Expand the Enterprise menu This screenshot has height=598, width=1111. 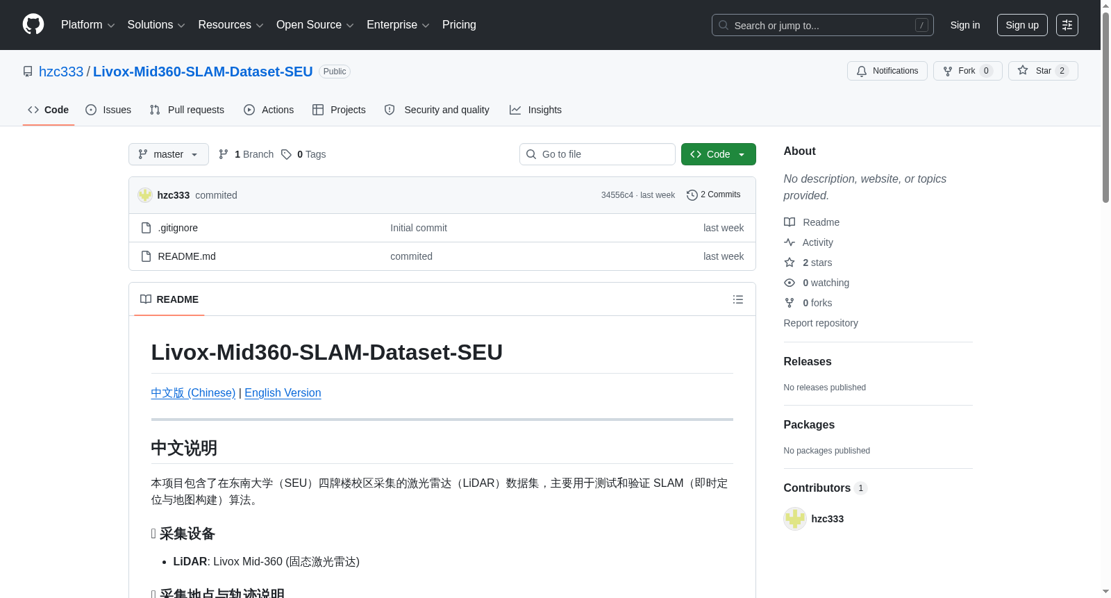[x=398, y=25]
